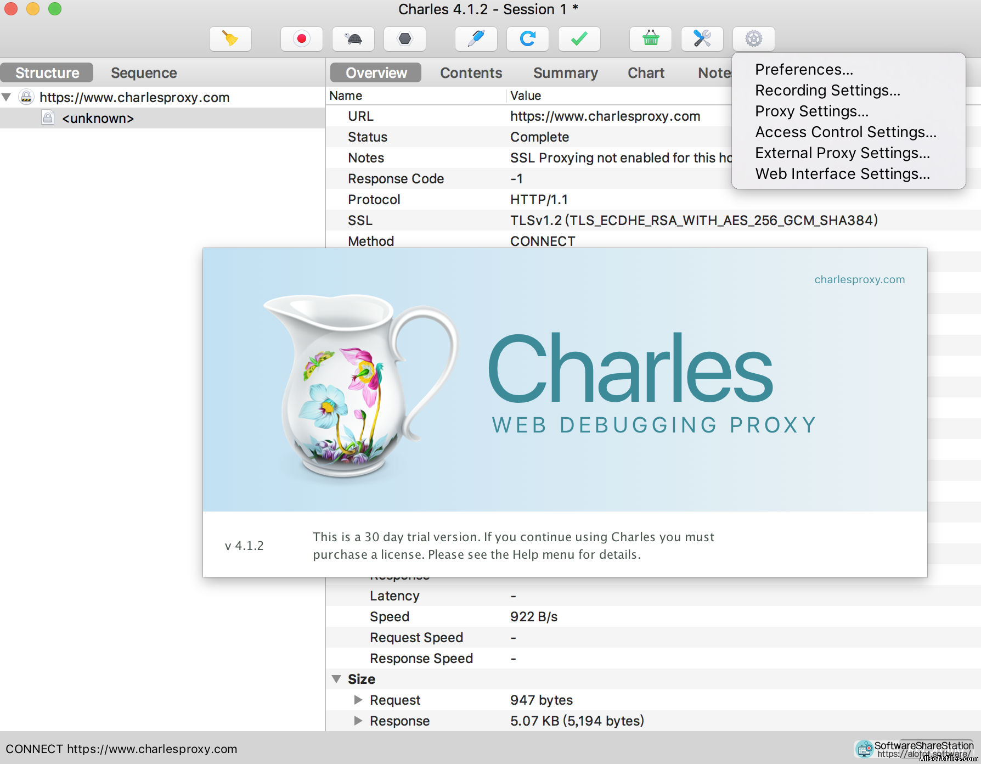
Task: Switch to the Sequence tab
Action: 144,72
